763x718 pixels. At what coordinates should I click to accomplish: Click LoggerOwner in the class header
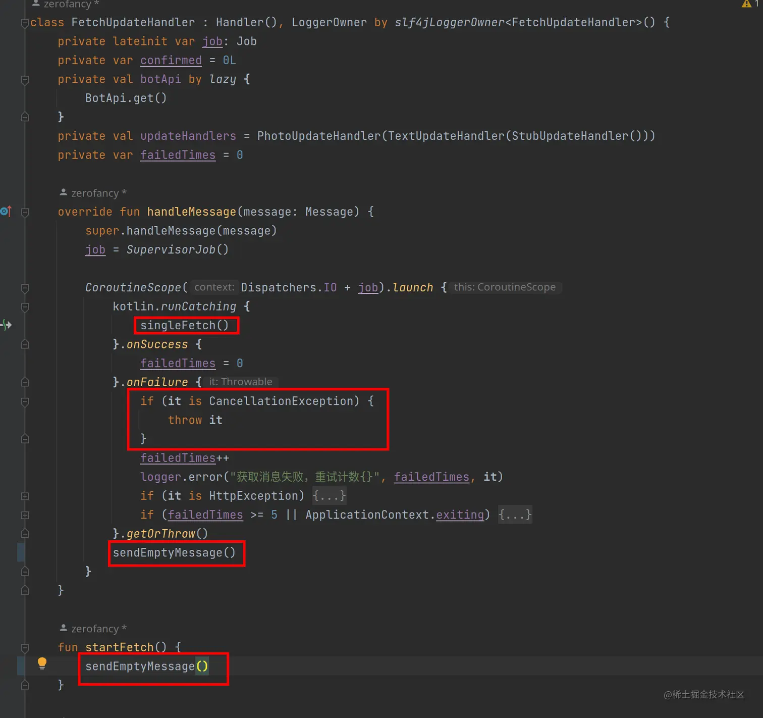point(329,22)
